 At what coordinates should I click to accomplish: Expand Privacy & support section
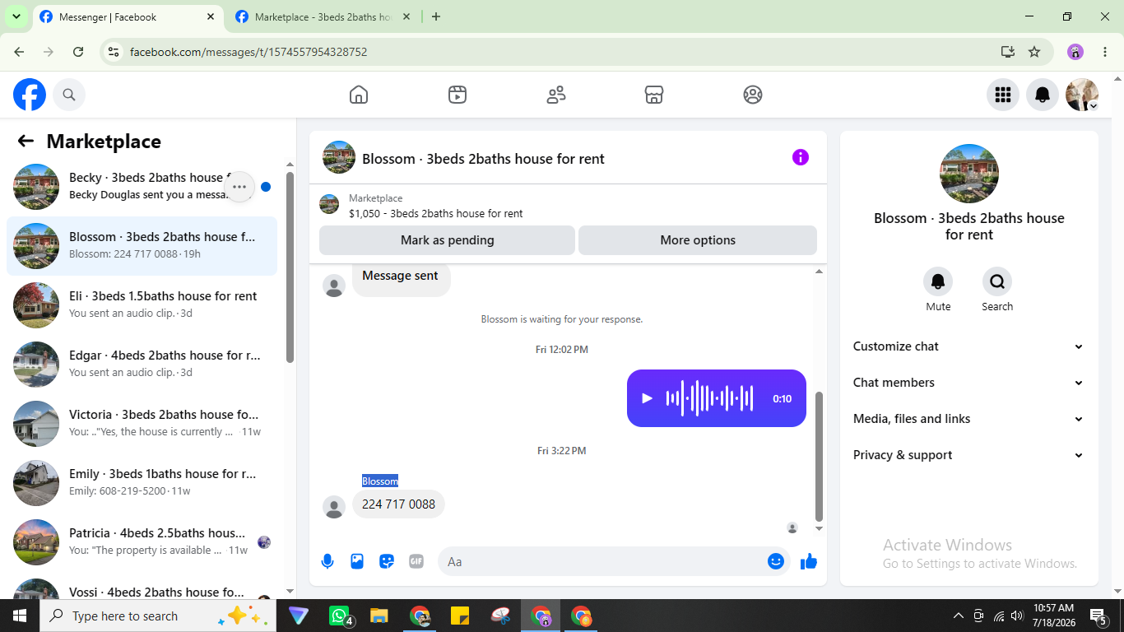[x=968, y=455]
